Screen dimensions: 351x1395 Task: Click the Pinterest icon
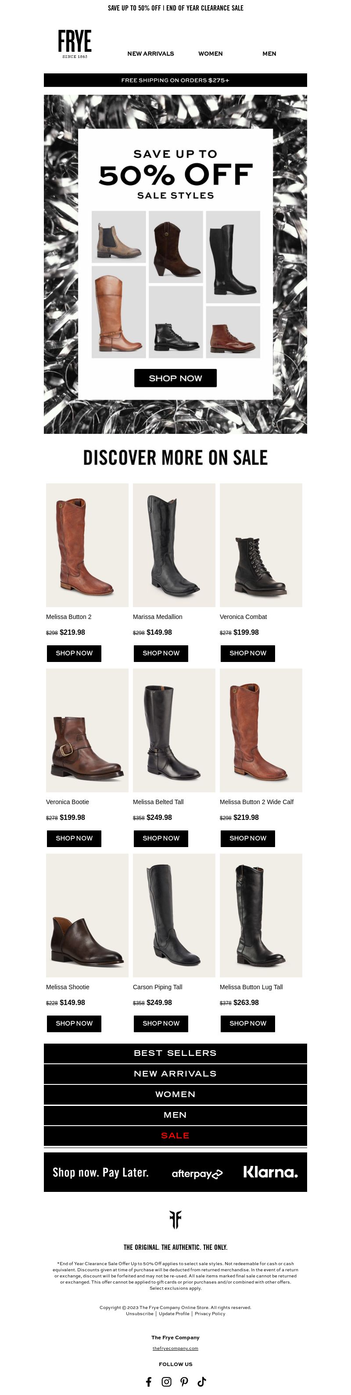(x=184, y=1381)
